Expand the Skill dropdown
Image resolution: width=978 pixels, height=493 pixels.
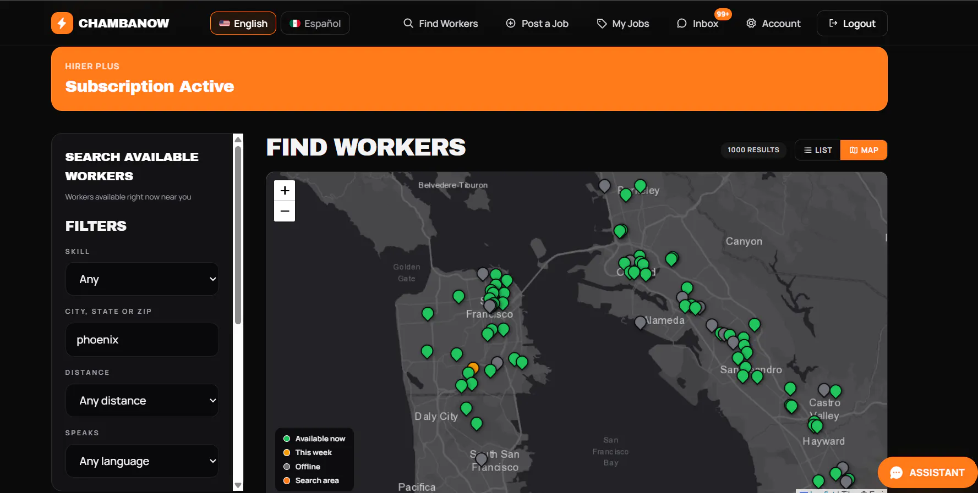[x=142, y=279]
